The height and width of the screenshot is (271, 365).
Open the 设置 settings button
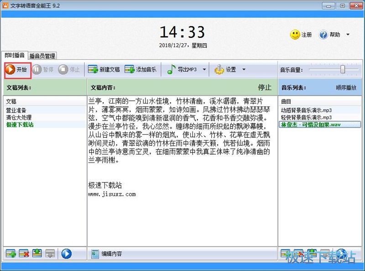pos(225,69)
